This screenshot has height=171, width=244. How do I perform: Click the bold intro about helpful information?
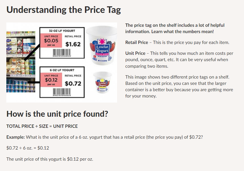tap(175, 28)
